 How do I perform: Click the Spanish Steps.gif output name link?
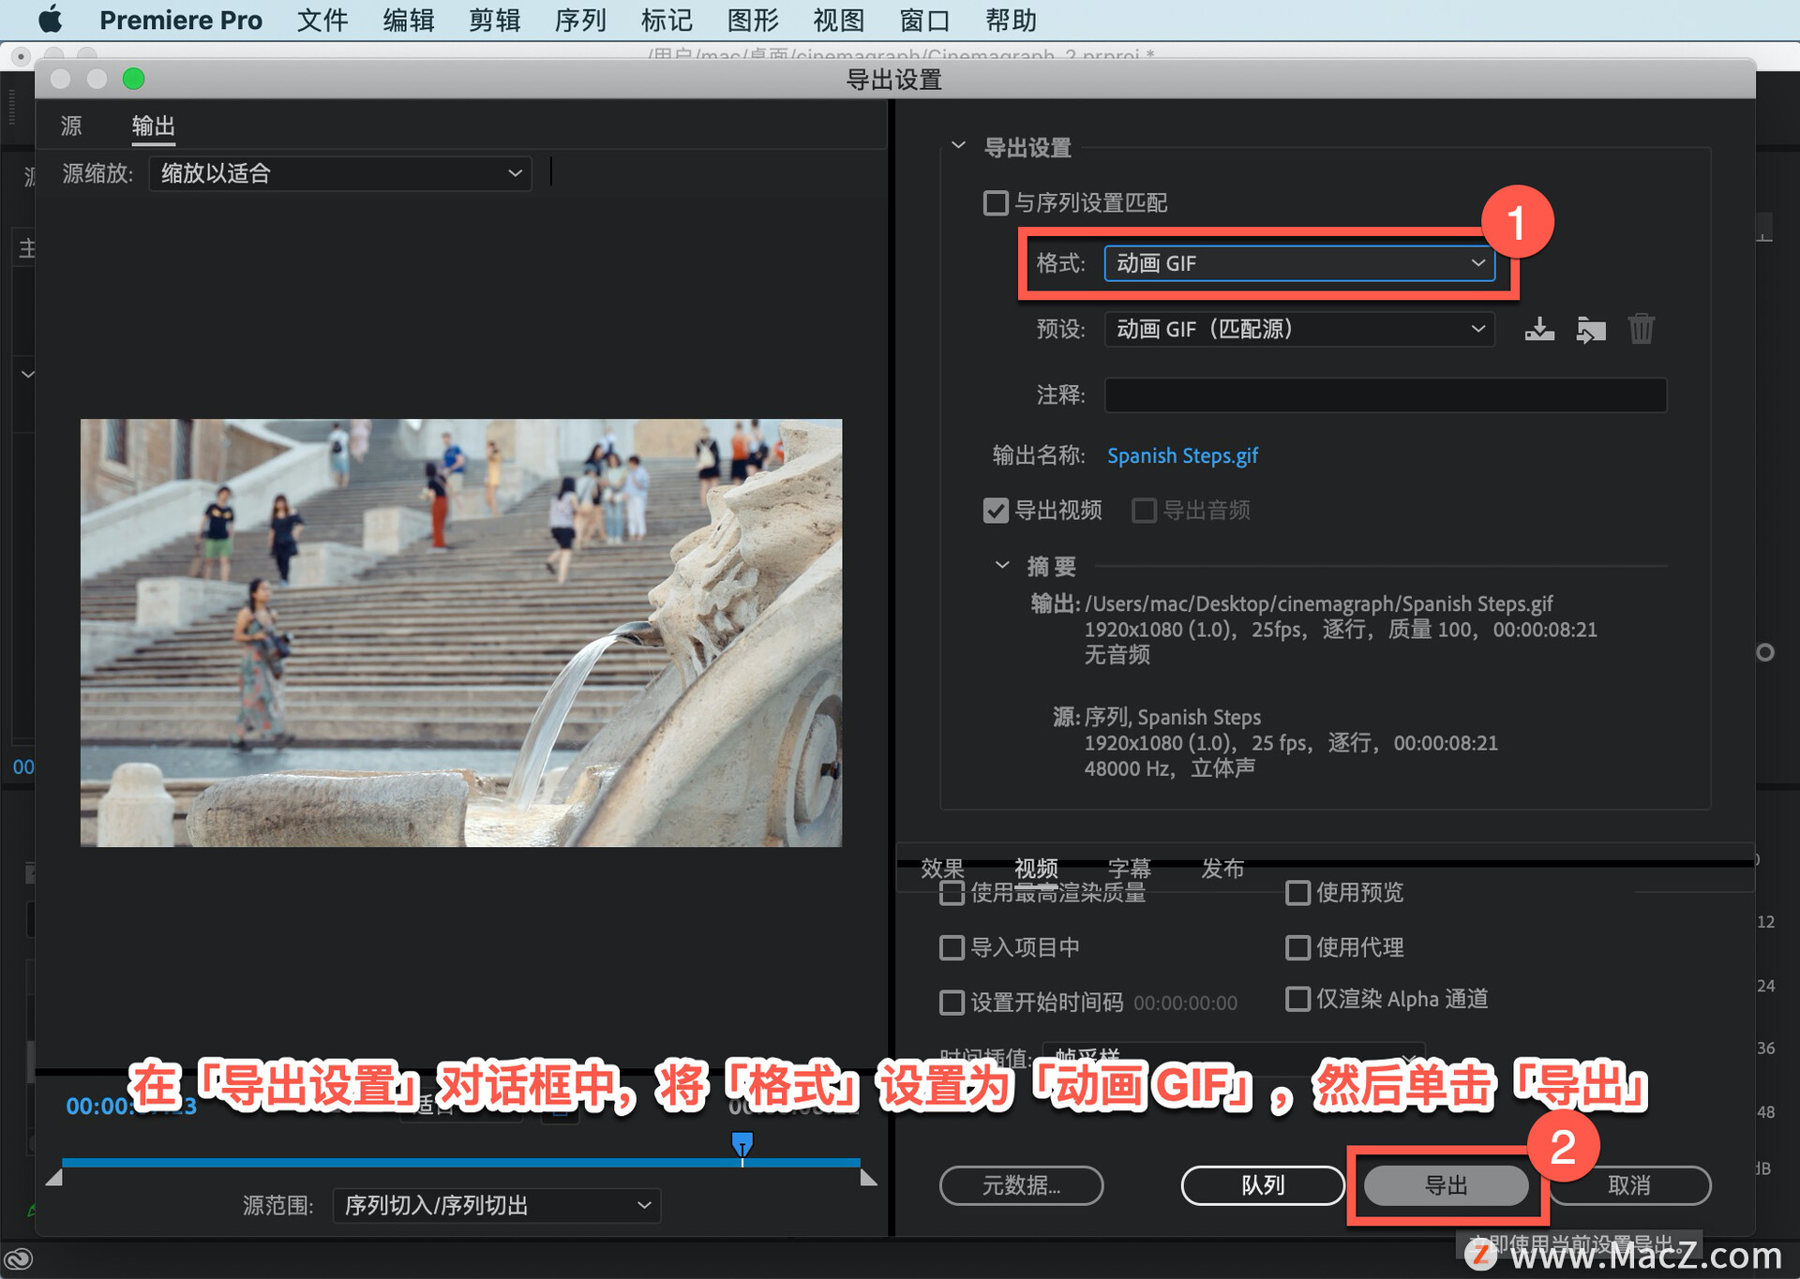(1182, 456)
